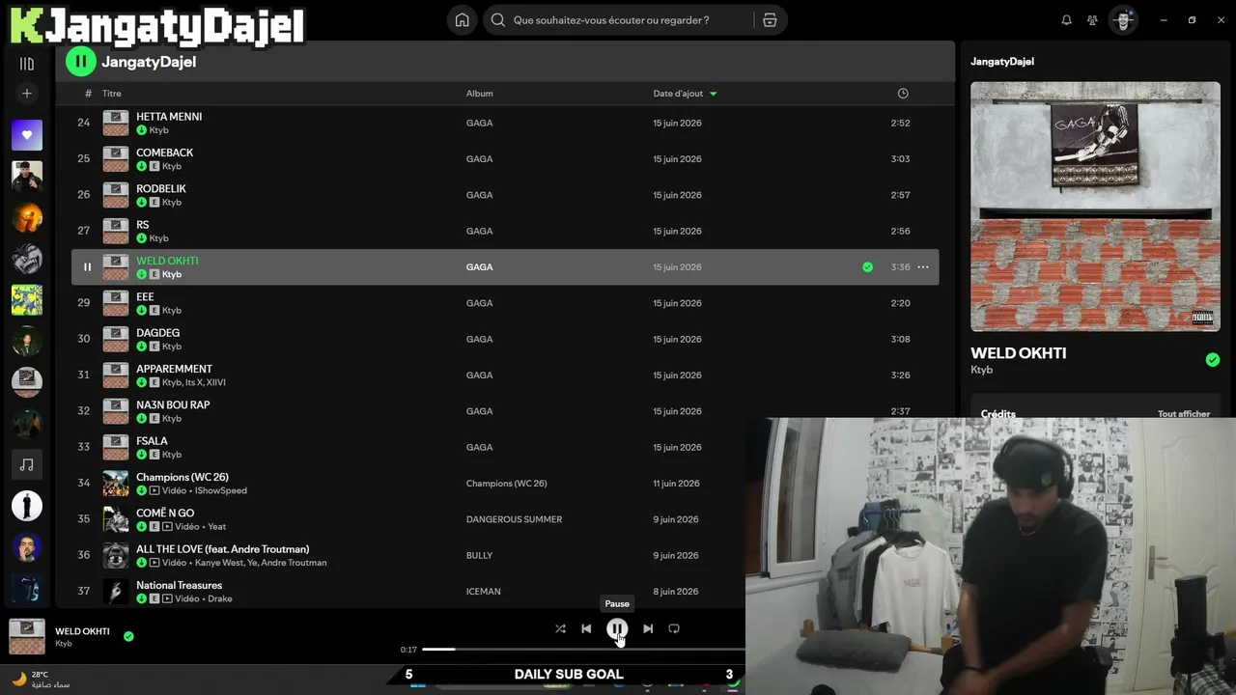Open the GAGA cover art in right panel
This screenshot has height=695, width=1236.
point(1095,207)
